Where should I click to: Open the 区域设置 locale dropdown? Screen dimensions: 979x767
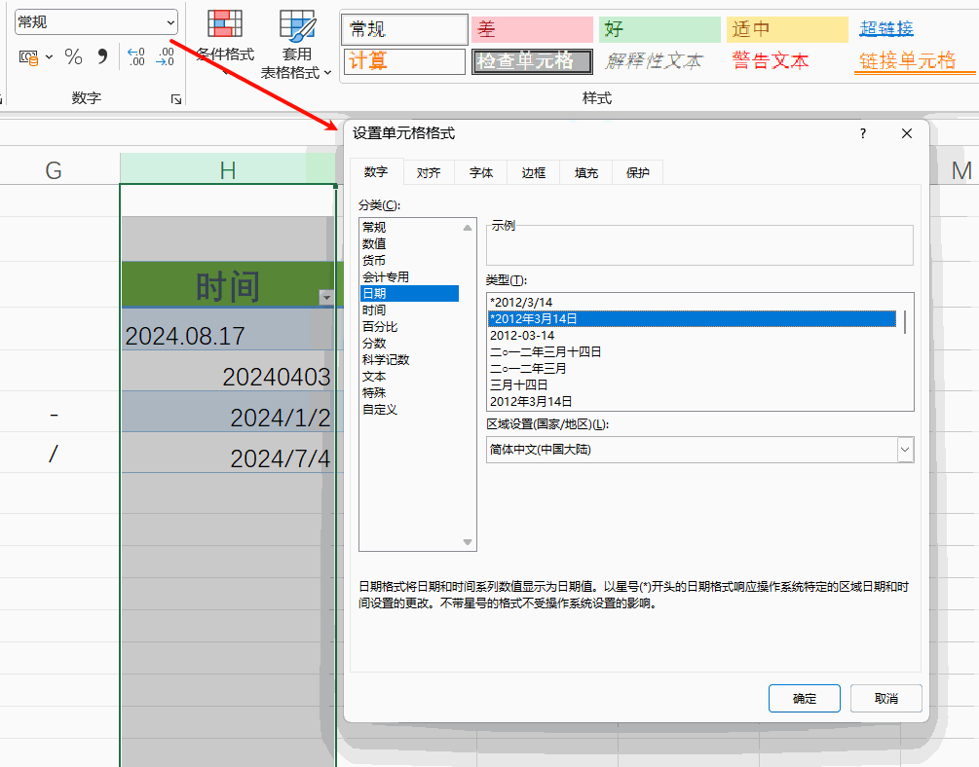905,450
